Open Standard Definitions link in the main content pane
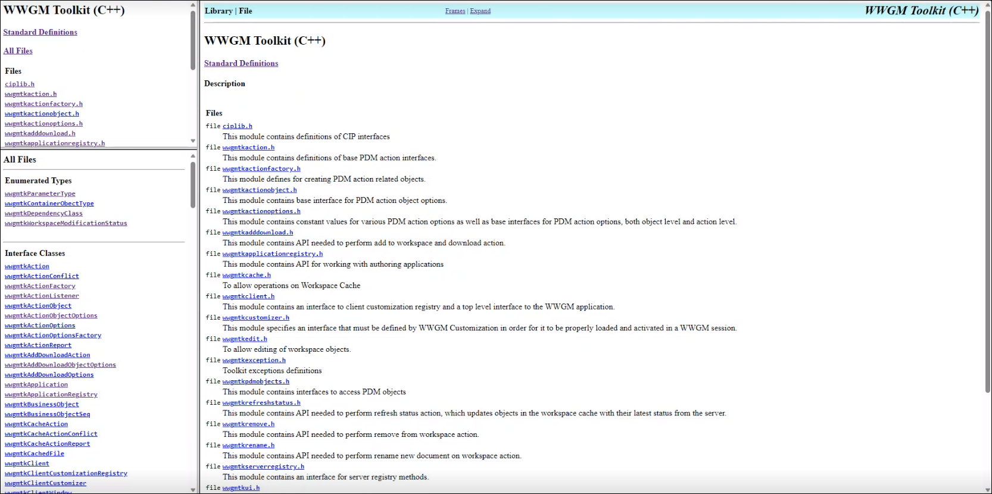 pos(241,63)
